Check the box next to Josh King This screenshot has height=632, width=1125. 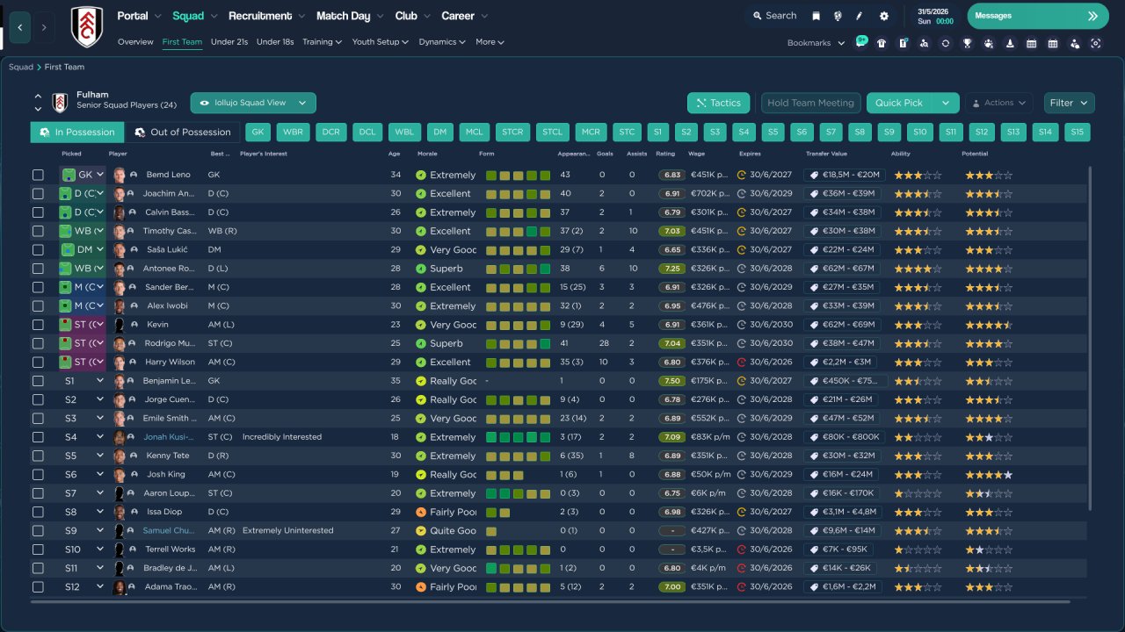point(38,474)
